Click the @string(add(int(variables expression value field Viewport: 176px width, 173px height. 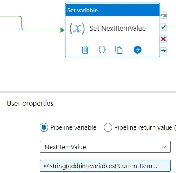pyautogui.click(x=105, y=166)
